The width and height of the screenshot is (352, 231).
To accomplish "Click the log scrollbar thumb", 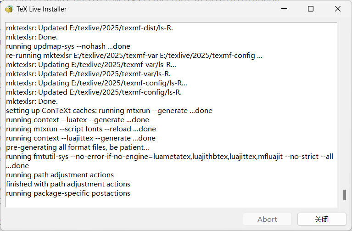I will (345, 195).
